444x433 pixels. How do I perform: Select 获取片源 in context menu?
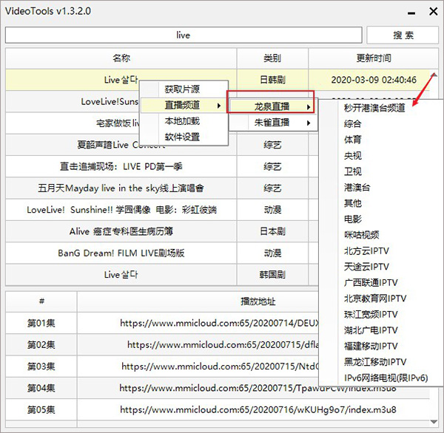[x=181, y=89]
